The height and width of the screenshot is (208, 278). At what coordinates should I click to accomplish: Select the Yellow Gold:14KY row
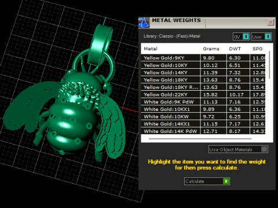(x=203, y=72)
